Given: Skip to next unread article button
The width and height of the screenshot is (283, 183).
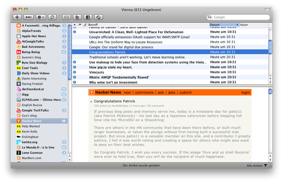Looking at the screenshot, I should (28, 17).
